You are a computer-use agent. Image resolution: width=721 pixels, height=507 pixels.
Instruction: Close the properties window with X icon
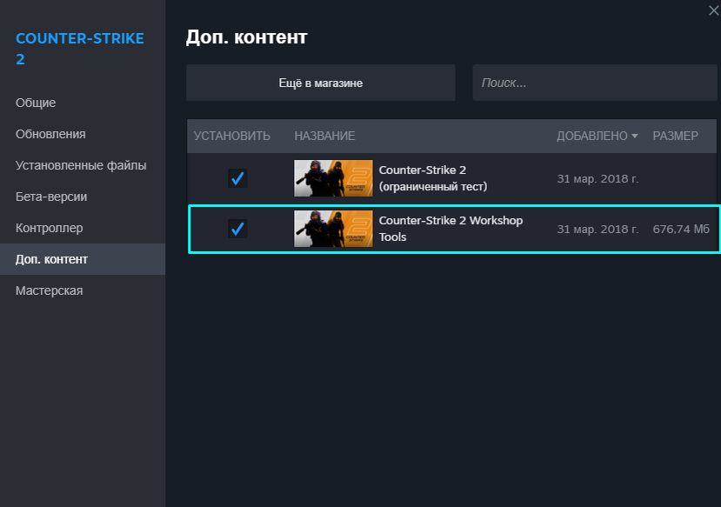pos(714,10)
